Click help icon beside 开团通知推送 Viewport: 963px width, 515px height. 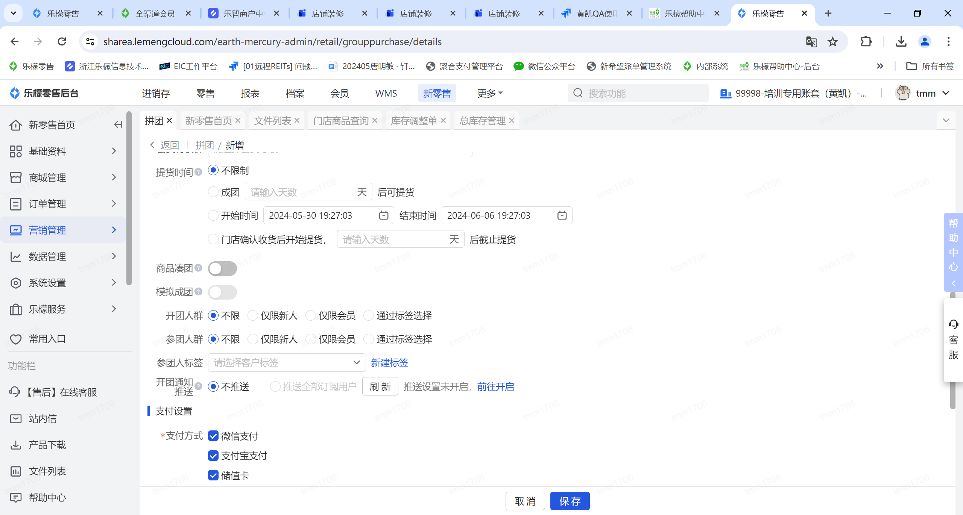pyautogui.click(x=198, y=386)
